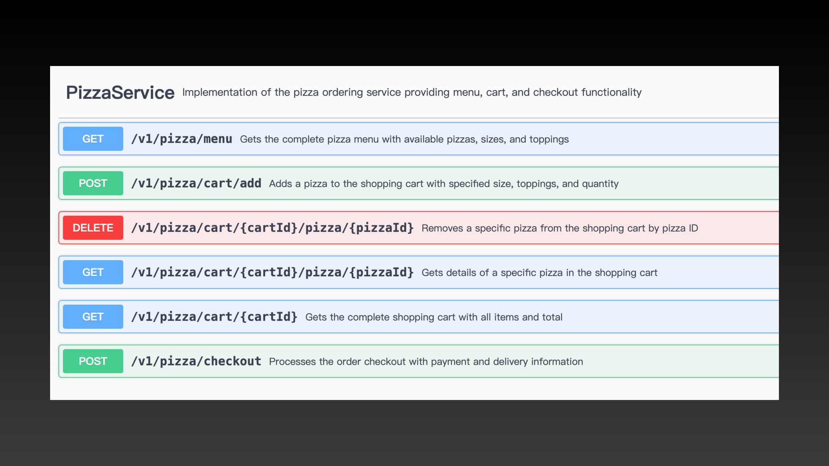Click GET badge for /v1/pizza/cart/{cartId}
Image resolution: width=829 pixels, height=466 pixels.
tap(93, 317)
